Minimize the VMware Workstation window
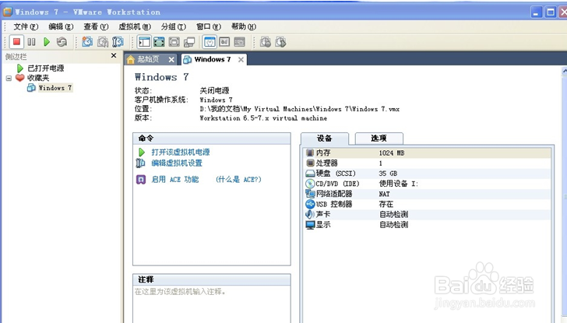 [x=537, y=12]
